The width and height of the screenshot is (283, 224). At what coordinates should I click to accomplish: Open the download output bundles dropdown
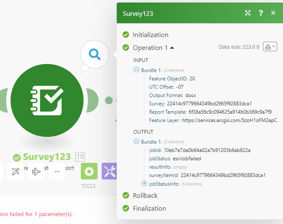click(x=270, y=47)
